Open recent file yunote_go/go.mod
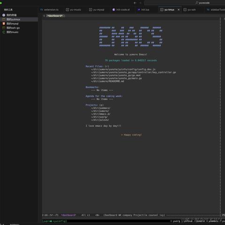The height and width of the screenshot is (225, 225). pos(116,75)
